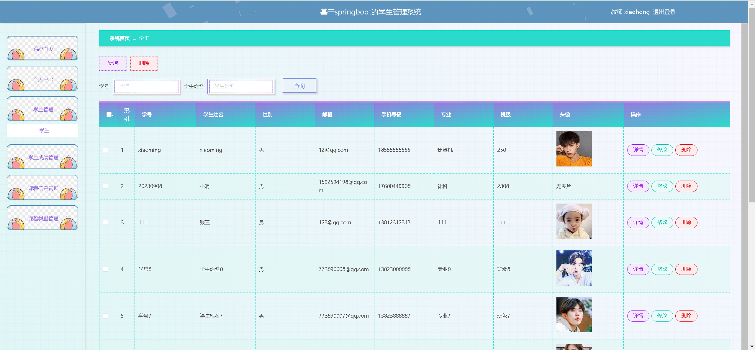Click the 查询 search button

[299, 86]
